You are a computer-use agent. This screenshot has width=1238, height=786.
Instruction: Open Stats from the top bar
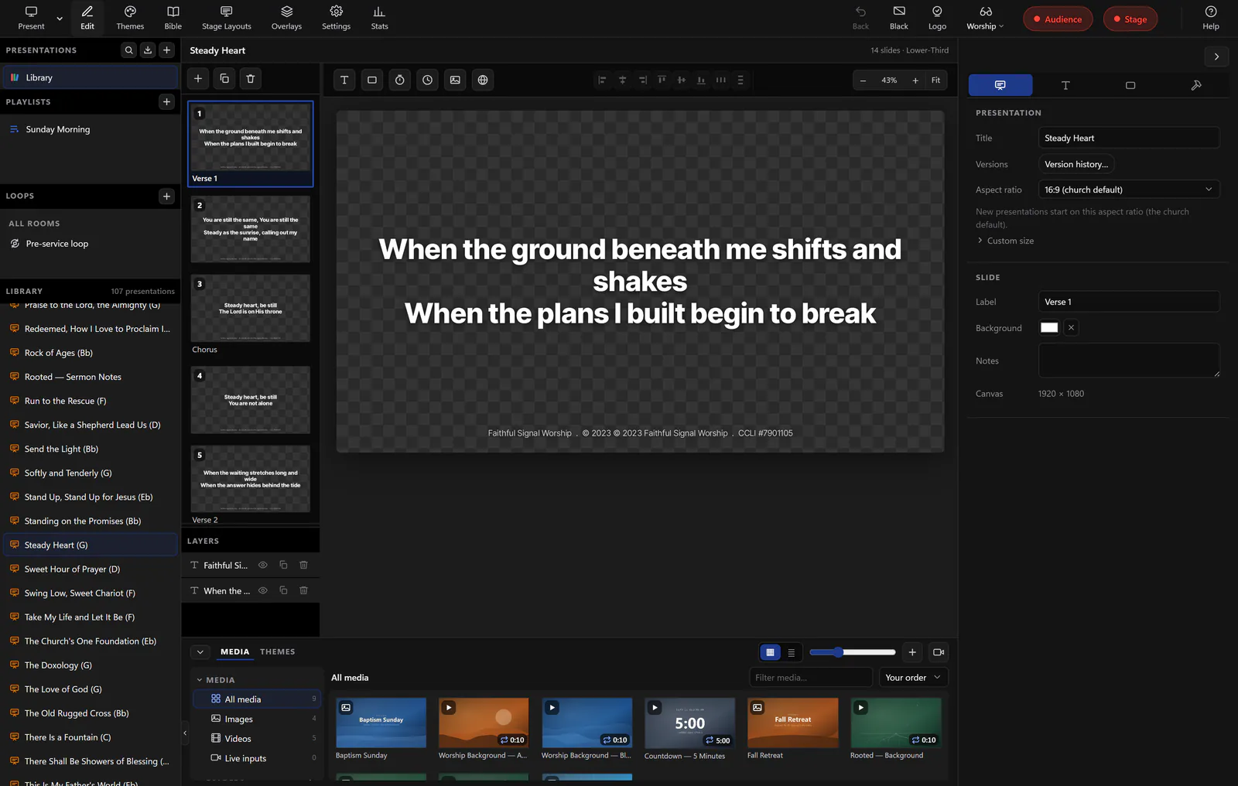coord(379,18)
